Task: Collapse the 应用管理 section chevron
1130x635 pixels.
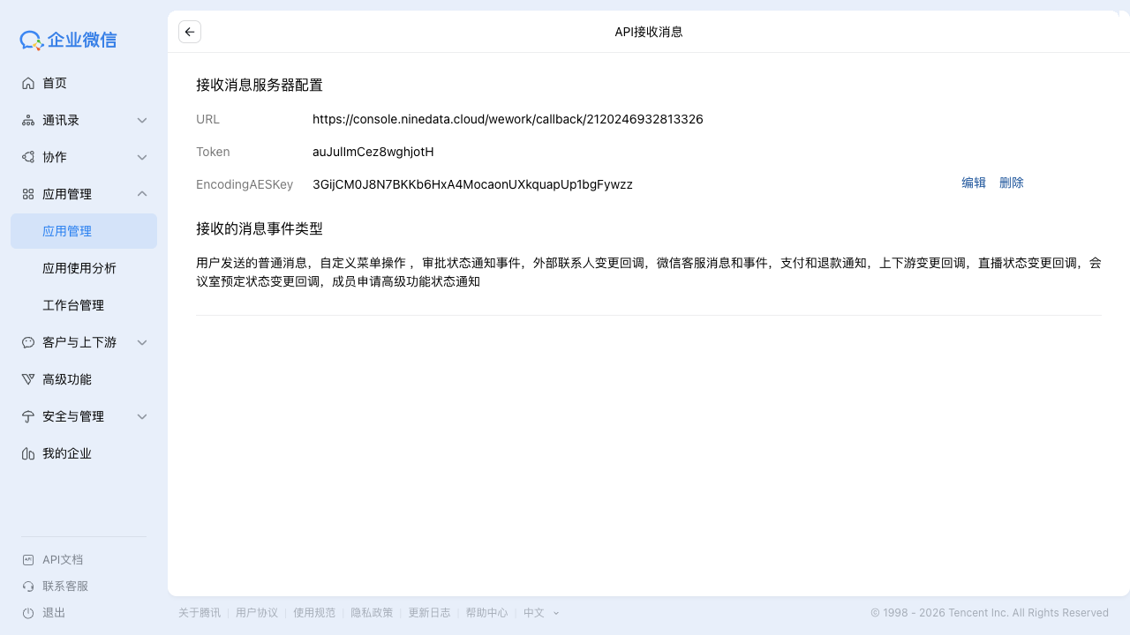Action: coord(142,194)
